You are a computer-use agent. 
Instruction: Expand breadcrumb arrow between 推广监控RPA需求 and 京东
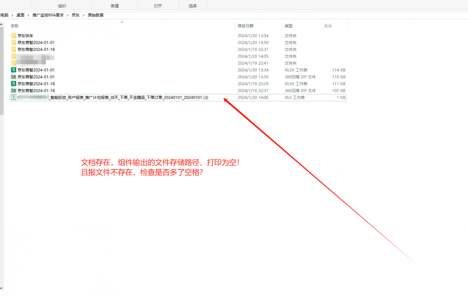tap(68, 15)
